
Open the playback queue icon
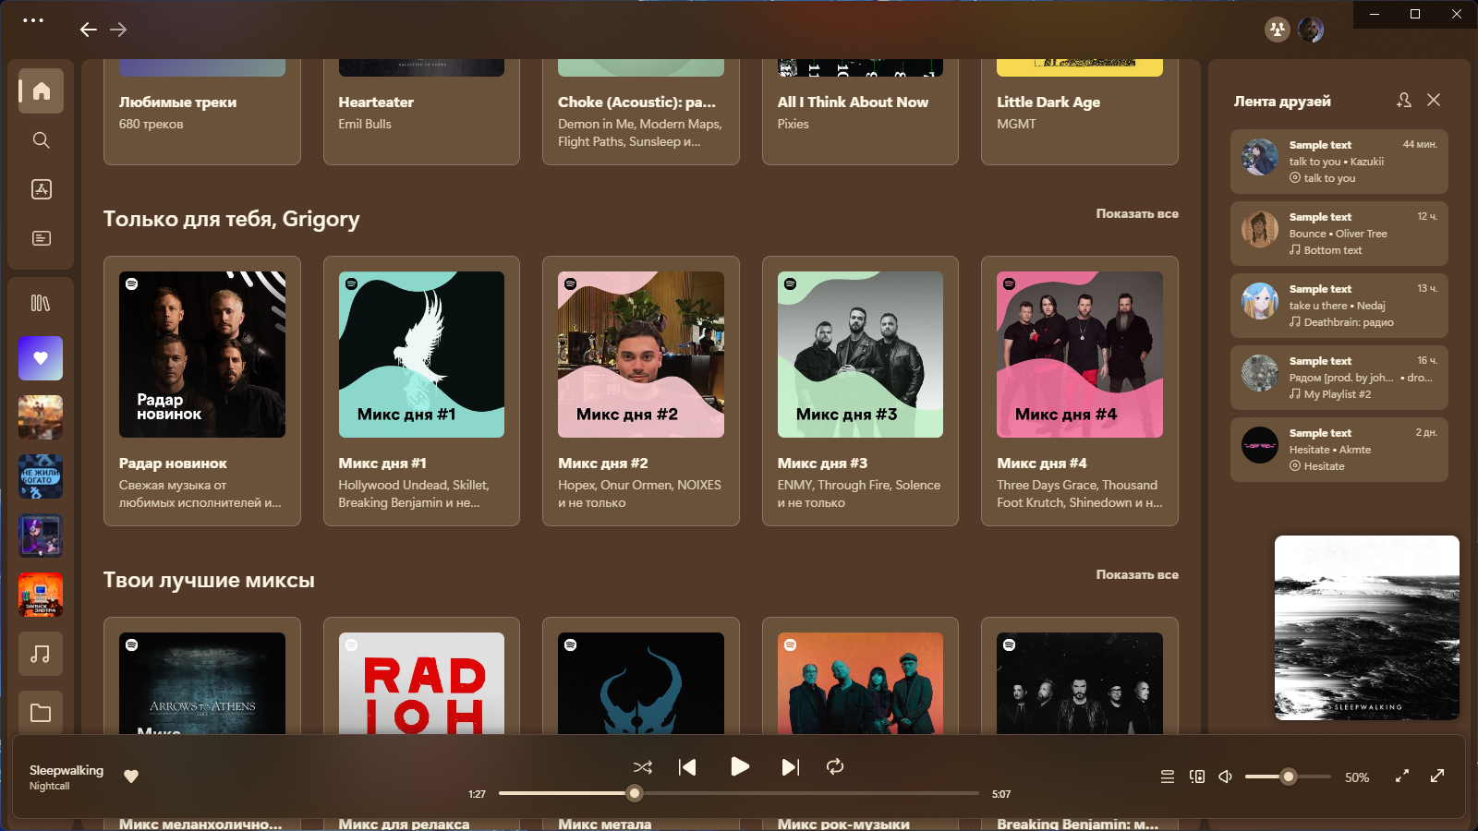tap(1168, 777)
